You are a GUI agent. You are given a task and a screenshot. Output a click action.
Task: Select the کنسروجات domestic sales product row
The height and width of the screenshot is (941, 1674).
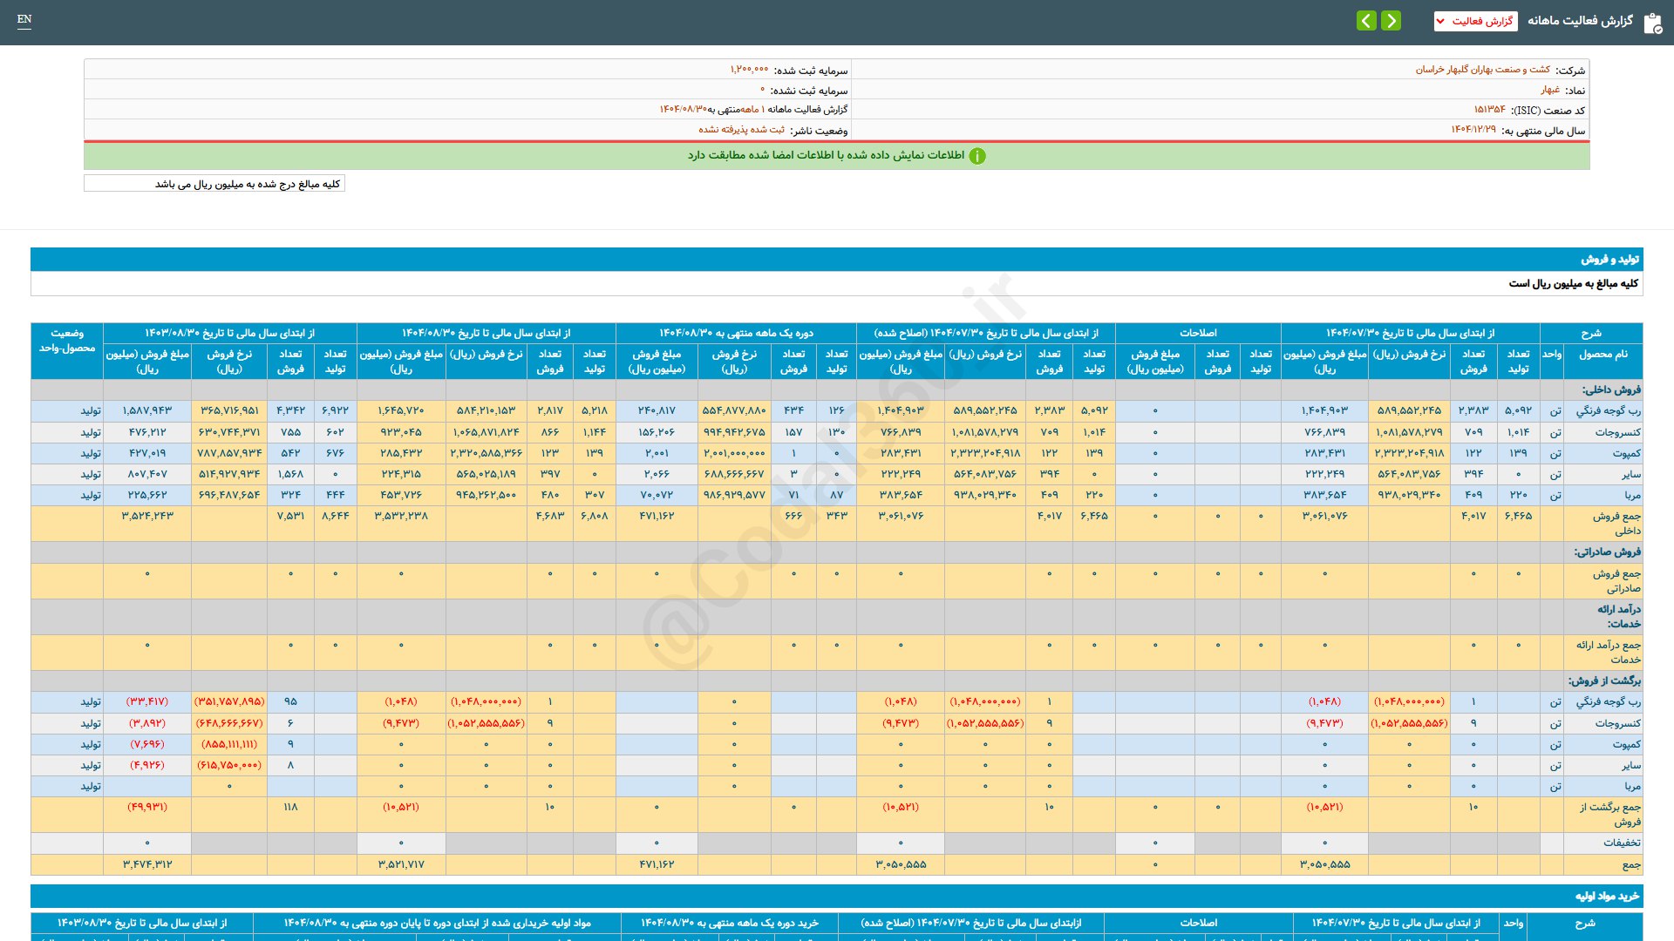coord(1617,432)
